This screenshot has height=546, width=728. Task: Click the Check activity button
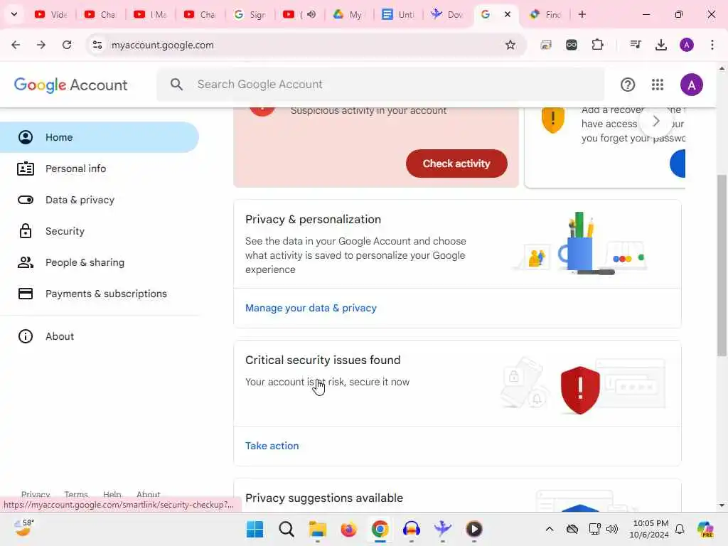pos(456,164)
